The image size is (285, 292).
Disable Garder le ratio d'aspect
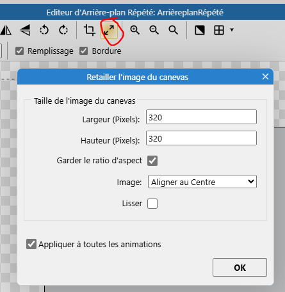point(152,161)
